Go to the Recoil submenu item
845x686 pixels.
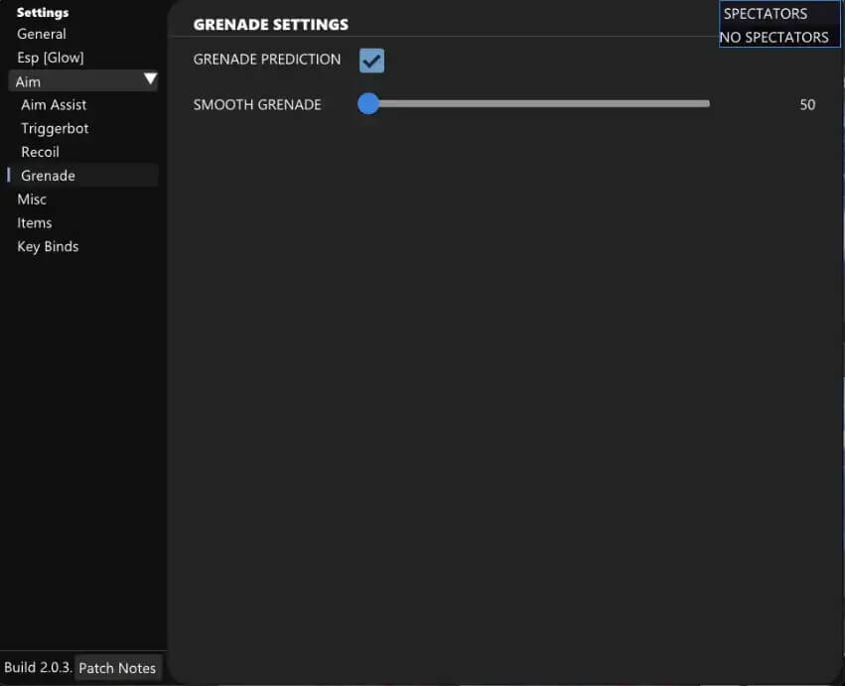coord(40,152)
